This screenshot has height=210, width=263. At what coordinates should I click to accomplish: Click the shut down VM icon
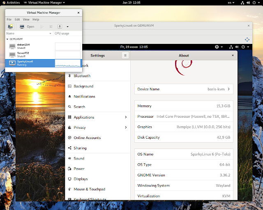tap(60, 27)
